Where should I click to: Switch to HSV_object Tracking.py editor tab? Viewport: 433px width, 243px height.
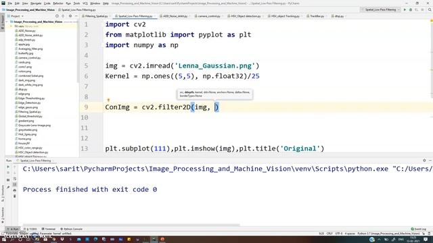[x=285, y=16]
